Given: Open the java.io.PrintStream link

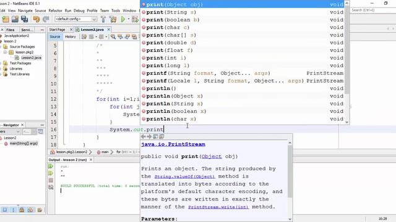Looking at the screenshot, I should pyautogui.click(x=173, y=144).
